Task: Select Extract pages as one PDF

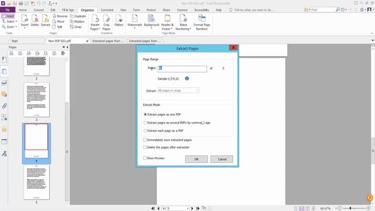Action: tap(145, 114)
